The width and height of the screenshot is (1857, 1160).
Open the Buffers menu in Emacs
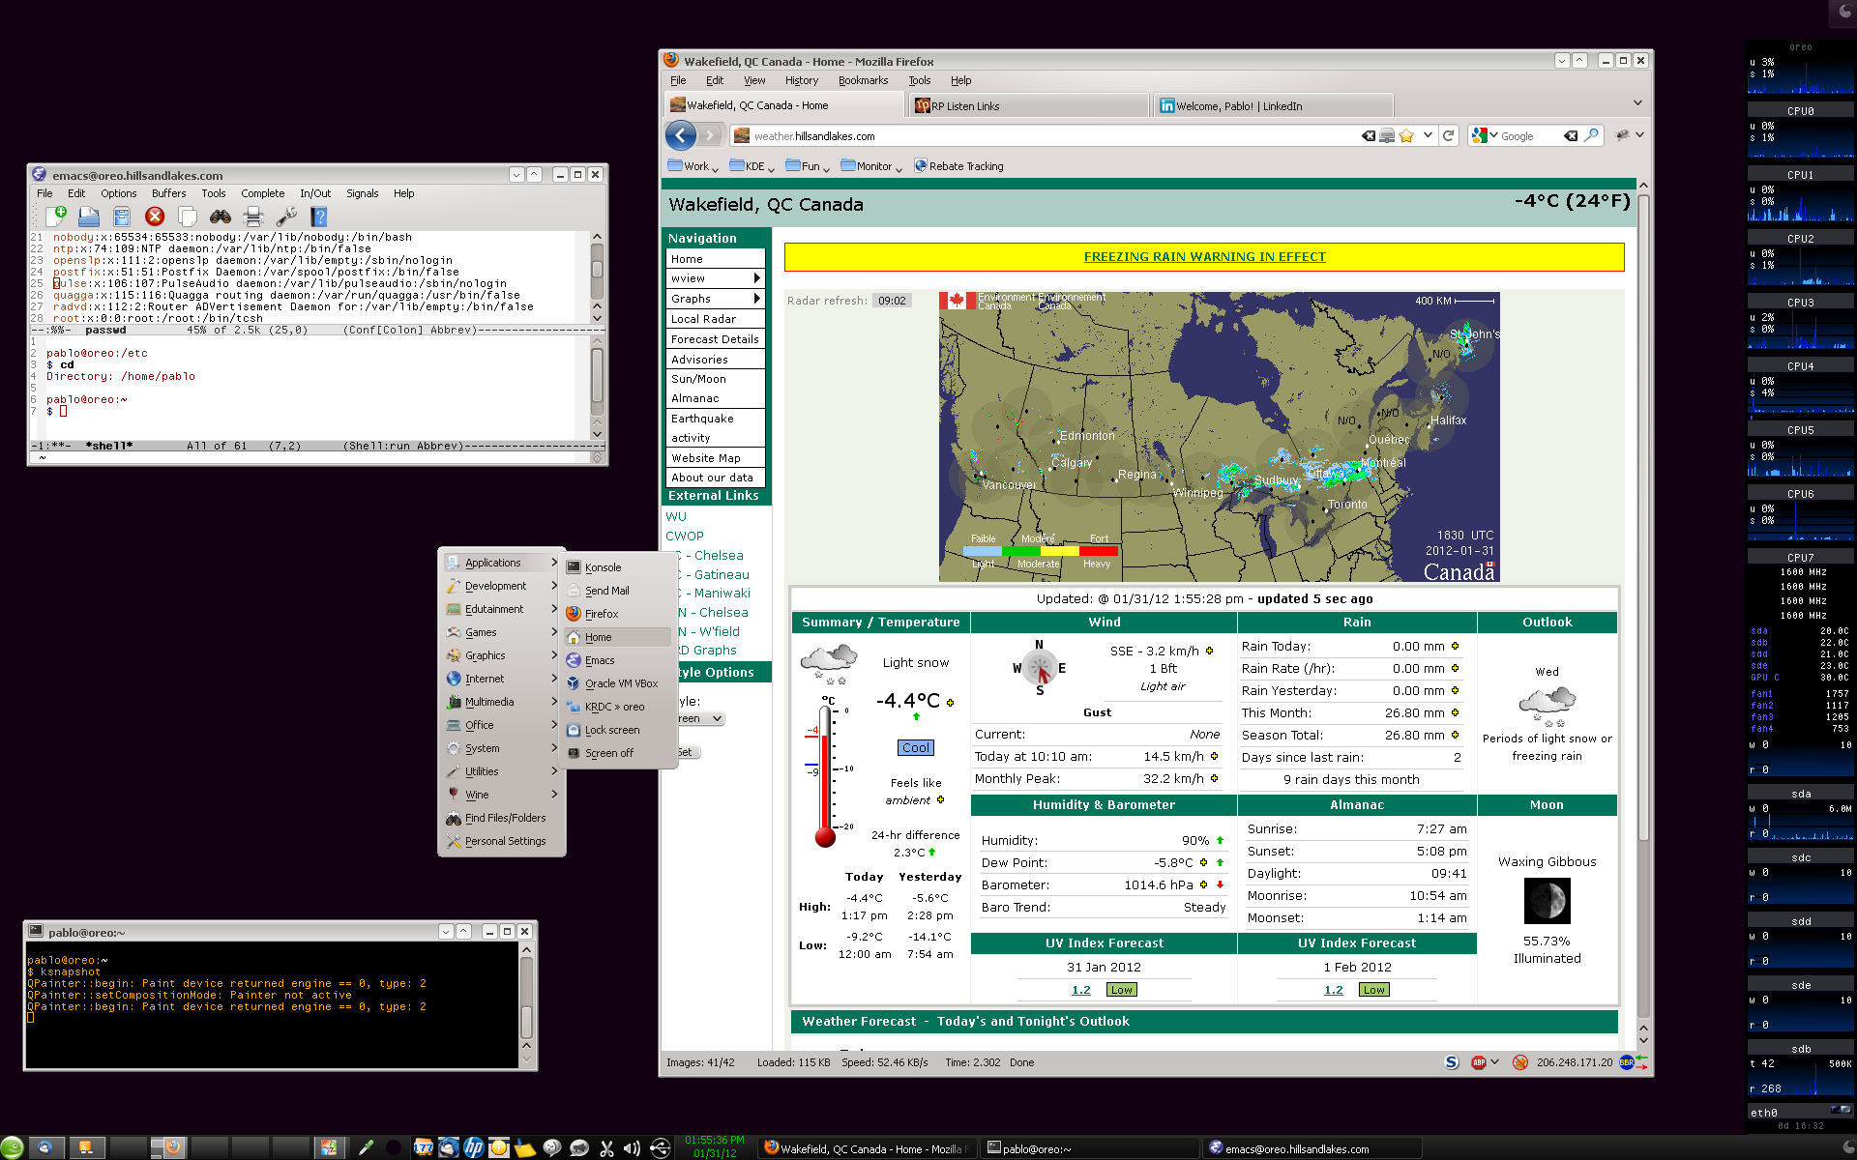(x=168, y=193)
